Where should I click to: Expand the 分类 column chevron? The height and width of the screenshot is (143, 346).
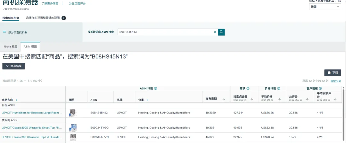pyautogui.click(x=147, y=100)
